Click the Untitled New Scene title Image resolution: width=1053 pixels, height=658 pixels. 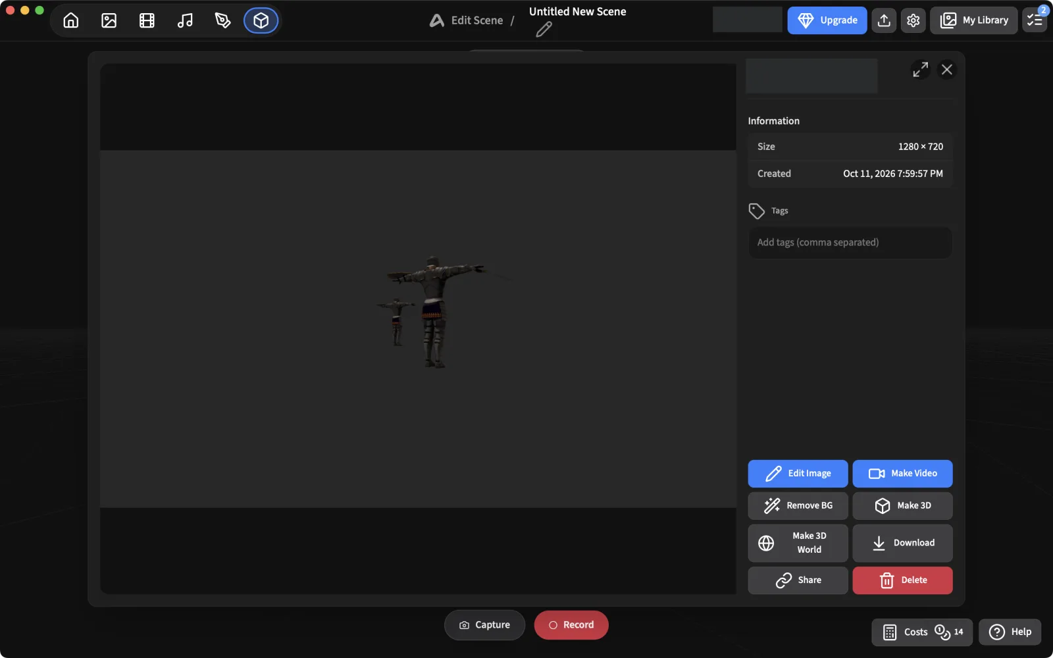(x=578, y=12)
